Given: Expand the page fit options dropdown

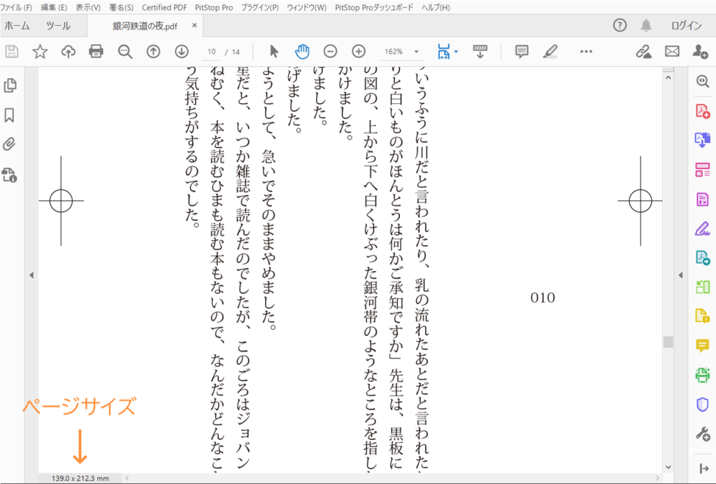Looking at the screenshot, I should pyautogui.click(x=456, y=52).
